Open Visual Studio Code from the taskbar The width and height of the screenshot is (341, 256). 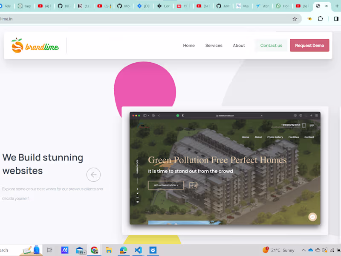click(138, 250)
